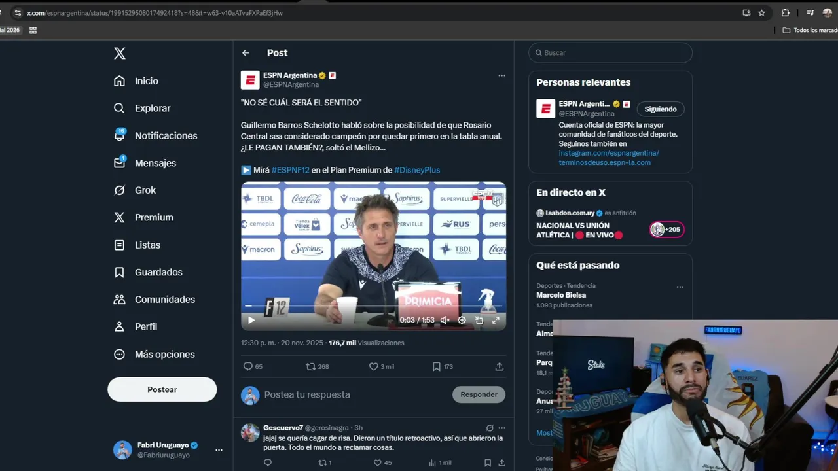Open the ESPN Argentina display name
The image size is (838, 471).
[x=290, y=75]
